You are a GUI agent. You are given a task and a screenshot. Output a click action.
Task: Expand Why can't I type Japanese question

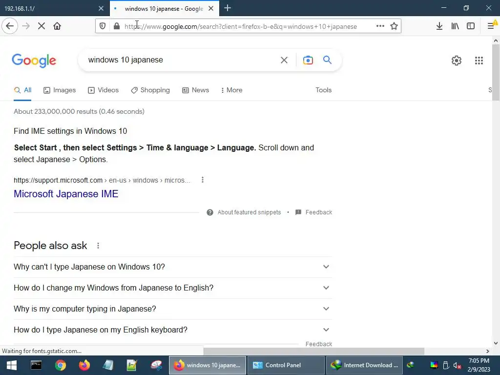173,267
